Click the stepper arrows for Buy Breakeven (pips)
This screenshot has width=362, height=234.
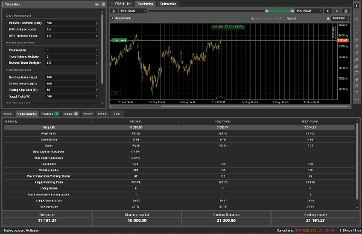point(97,77)
